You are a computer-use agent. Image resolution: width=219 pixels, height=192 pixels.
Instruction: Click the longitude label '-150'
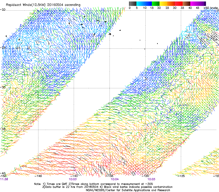click(x=3, y=176)
